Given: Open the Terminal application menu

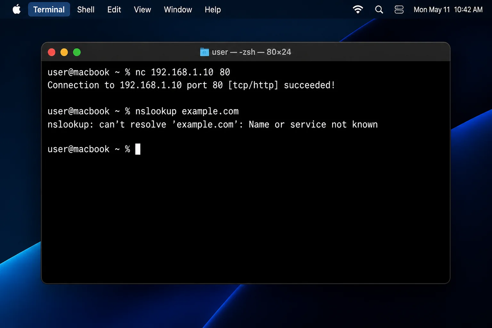Looking at the screenshot, I should click(x=49, y=10).
